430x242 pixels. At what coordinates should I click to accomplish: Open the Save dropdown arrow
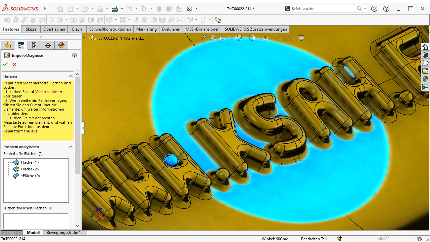107,9
